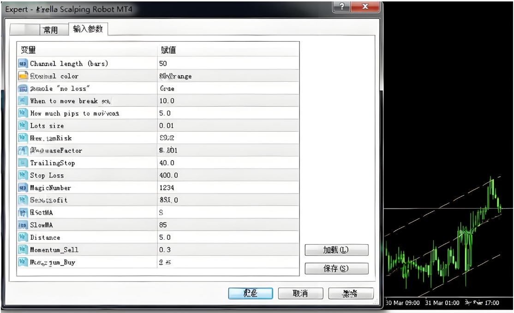Select the Distance value 5.0

click(165, 237)
